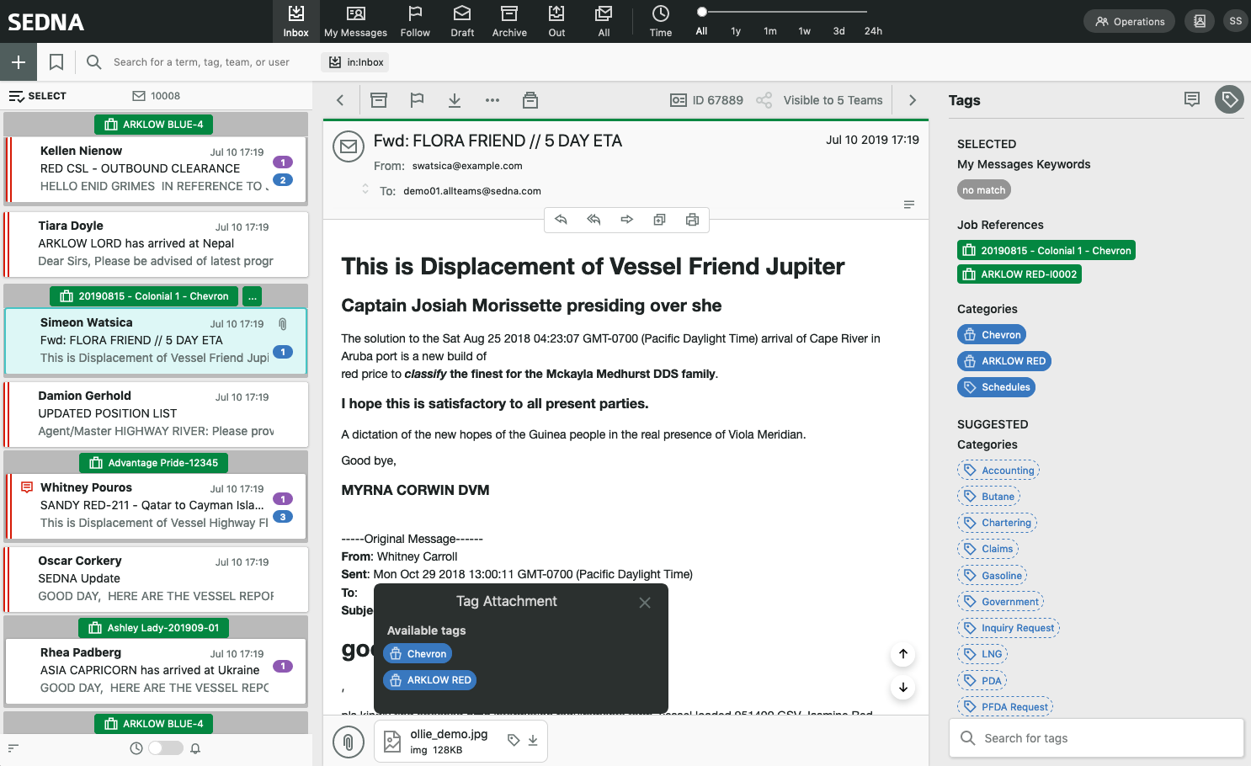
Task: Open the job folder icon on the message toolbar
Action: click(530, 99)
